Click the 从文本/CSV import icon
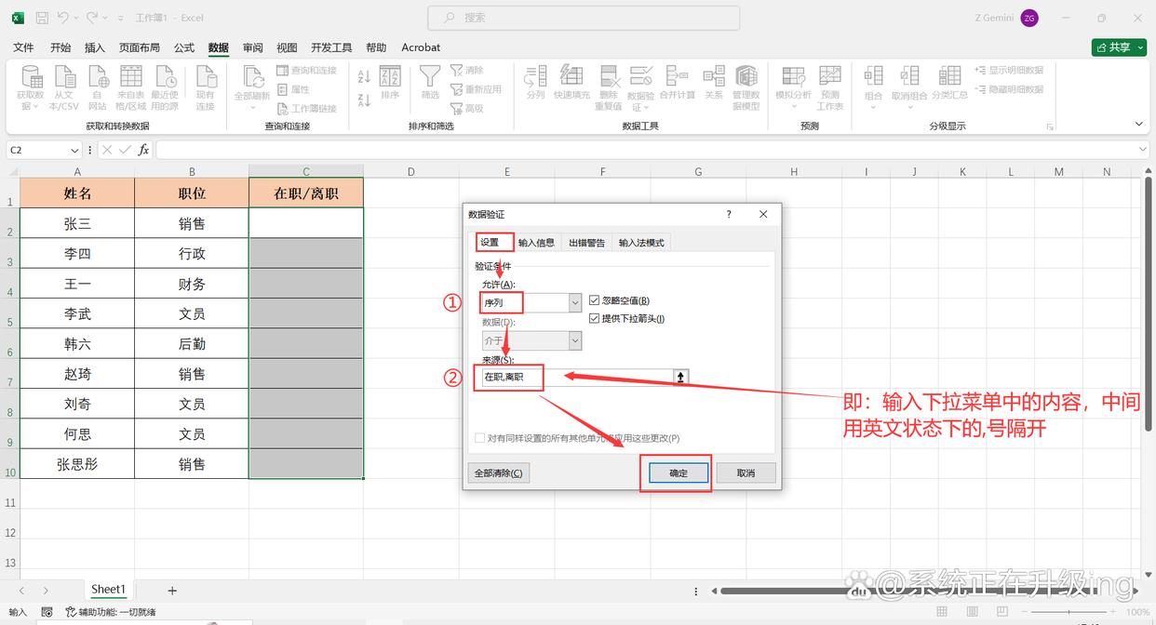Image resolution: width=1156 pixels, height=625 pixels. (x=63, y=77)
